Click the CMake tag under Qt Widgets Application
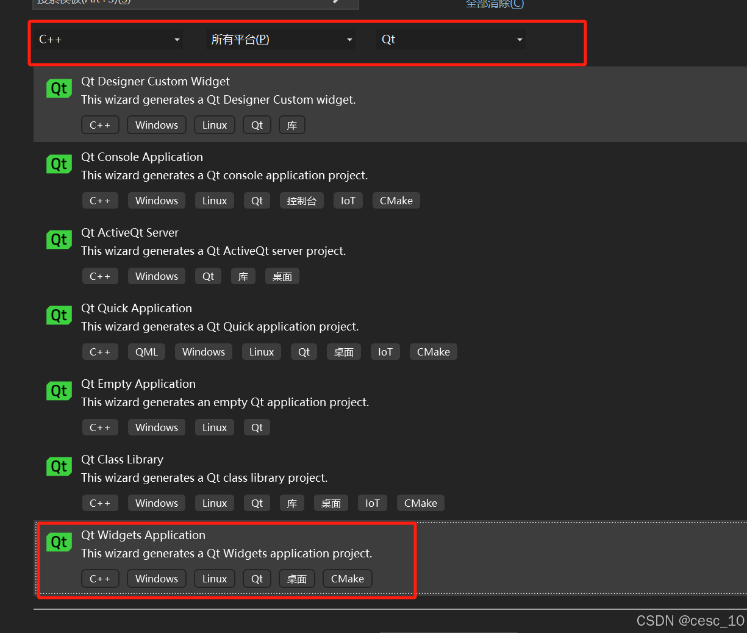 point(348,579)
